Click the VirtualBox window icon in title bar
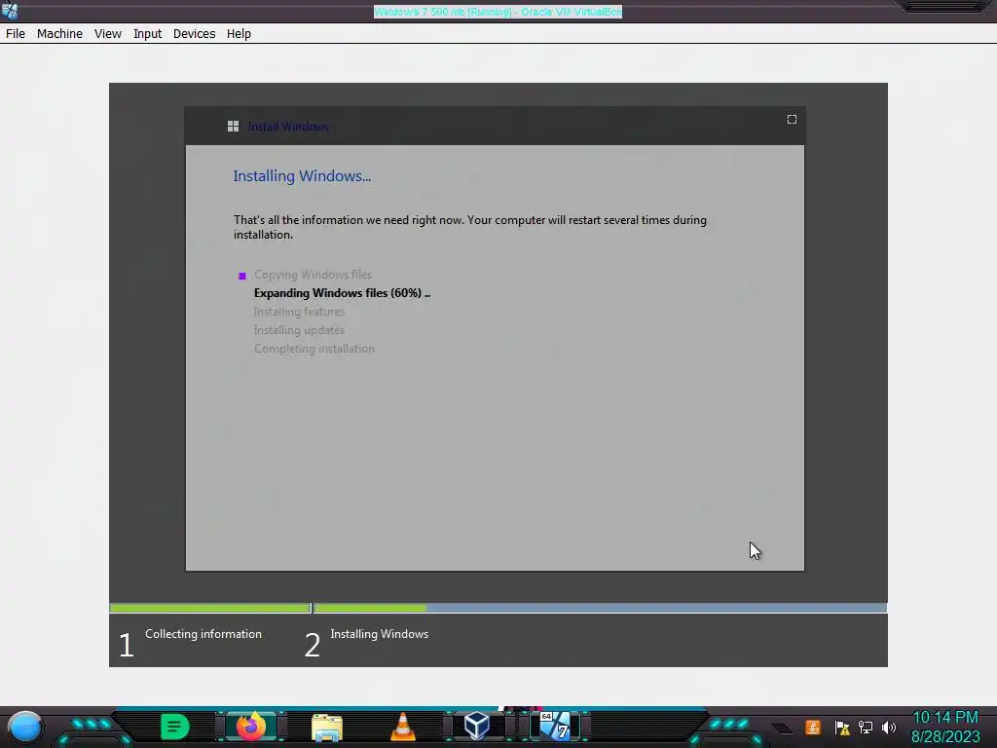The image size is (997, 748). [10, 11]
